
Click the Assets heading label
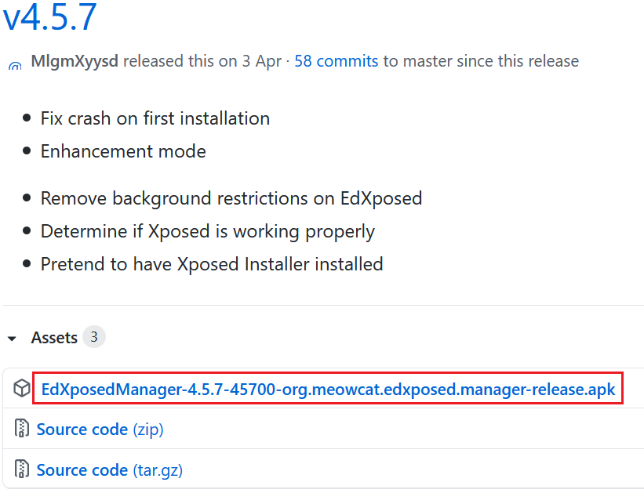[54, 338]
